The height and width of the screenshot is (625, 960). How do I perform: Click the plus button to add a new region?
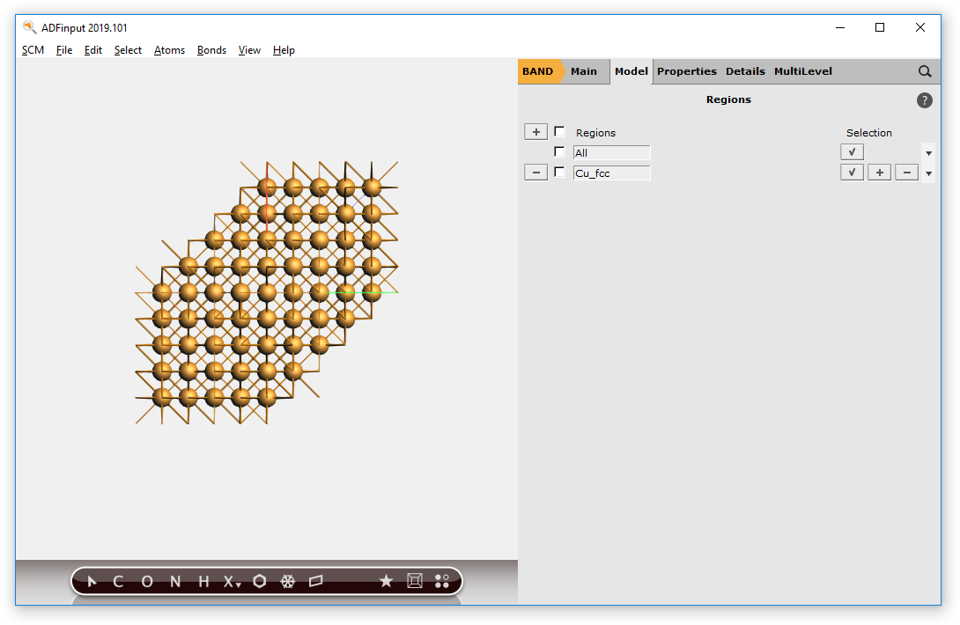point(535,131)
